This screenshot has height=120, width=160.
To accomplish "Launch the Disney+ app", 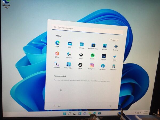I will coord(104,57).
